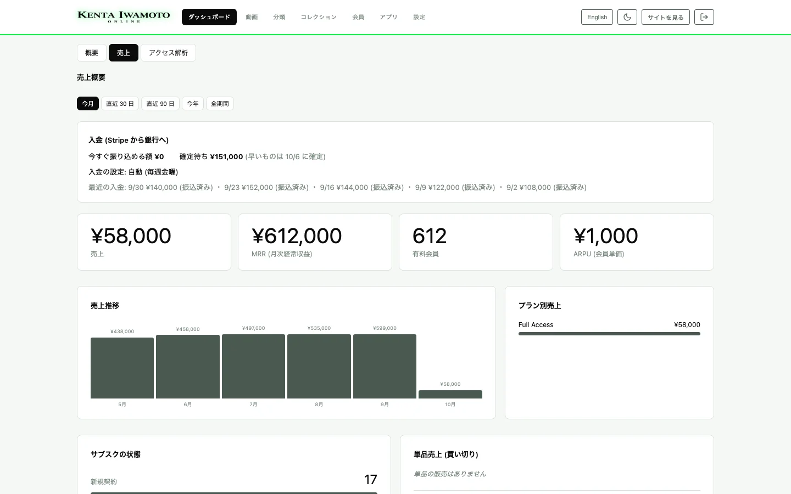The width and height of the screenshot is (791, 494).
Task: Click 入金の設定: 自動 (毎週金曜) text
Action: pyautogui.click(x=133, y=172)
